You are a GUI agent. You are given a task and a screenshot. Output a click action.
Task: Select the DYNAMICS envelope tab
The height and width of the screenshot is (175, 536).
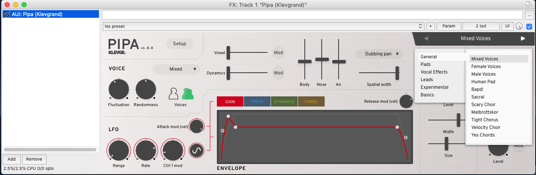click(x=284, y=101)
